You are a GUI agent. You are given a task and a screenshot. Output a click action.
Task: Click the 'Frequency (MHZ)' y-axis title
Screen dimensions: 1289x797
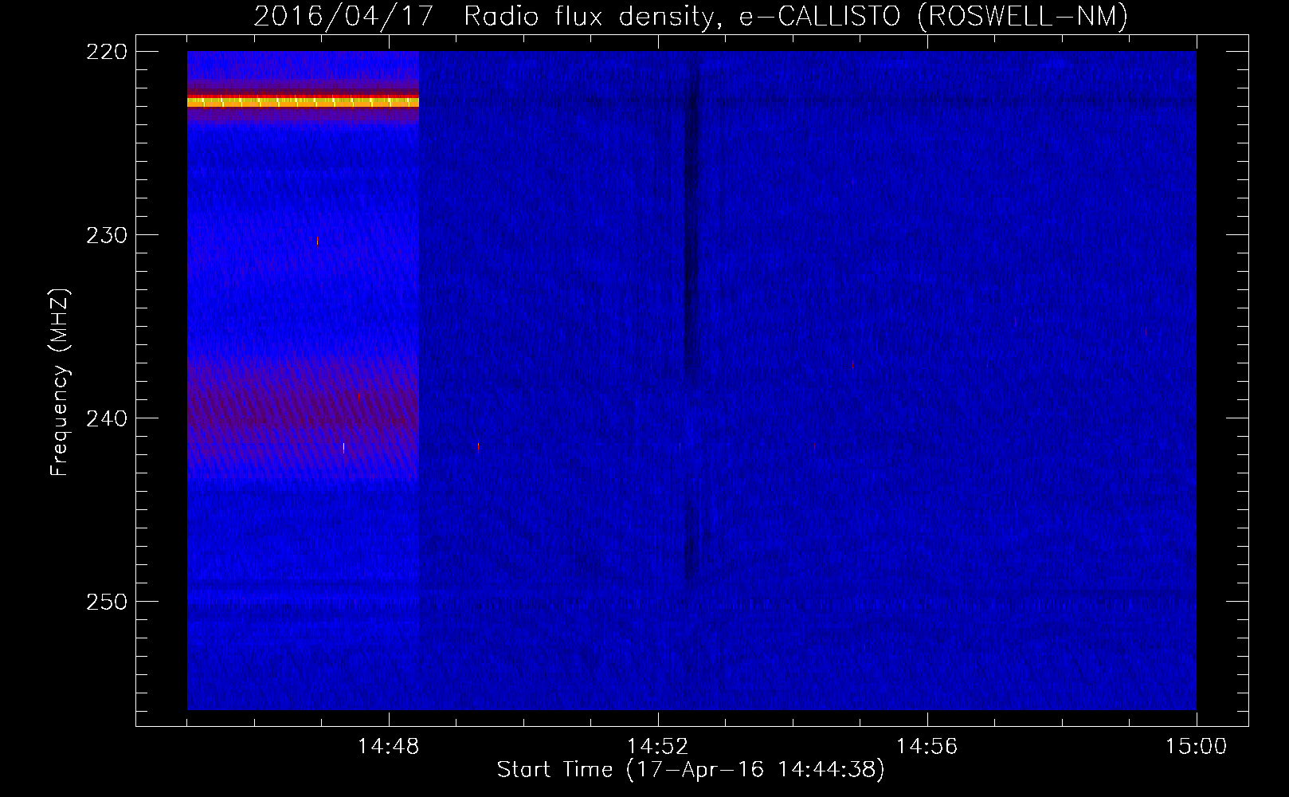point(60,382)
